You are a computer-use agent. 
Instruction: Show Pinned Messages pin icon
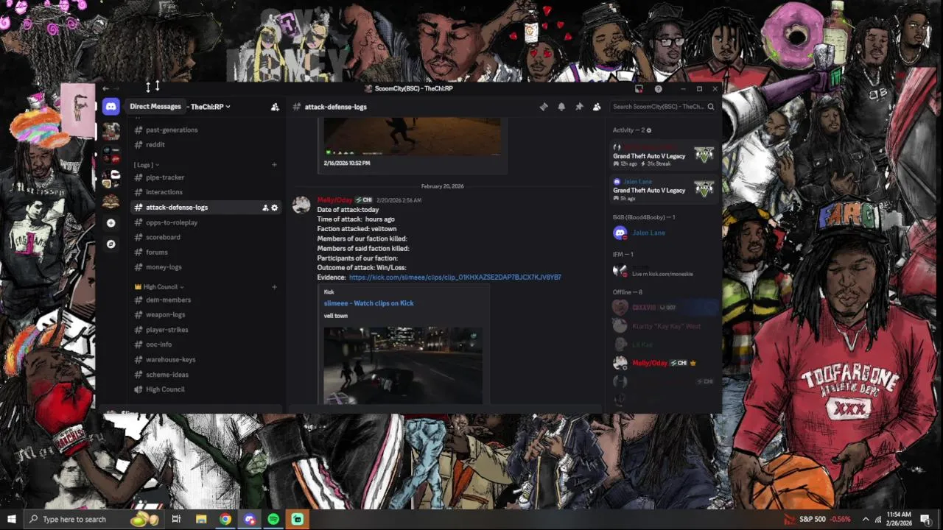(579, 107)
